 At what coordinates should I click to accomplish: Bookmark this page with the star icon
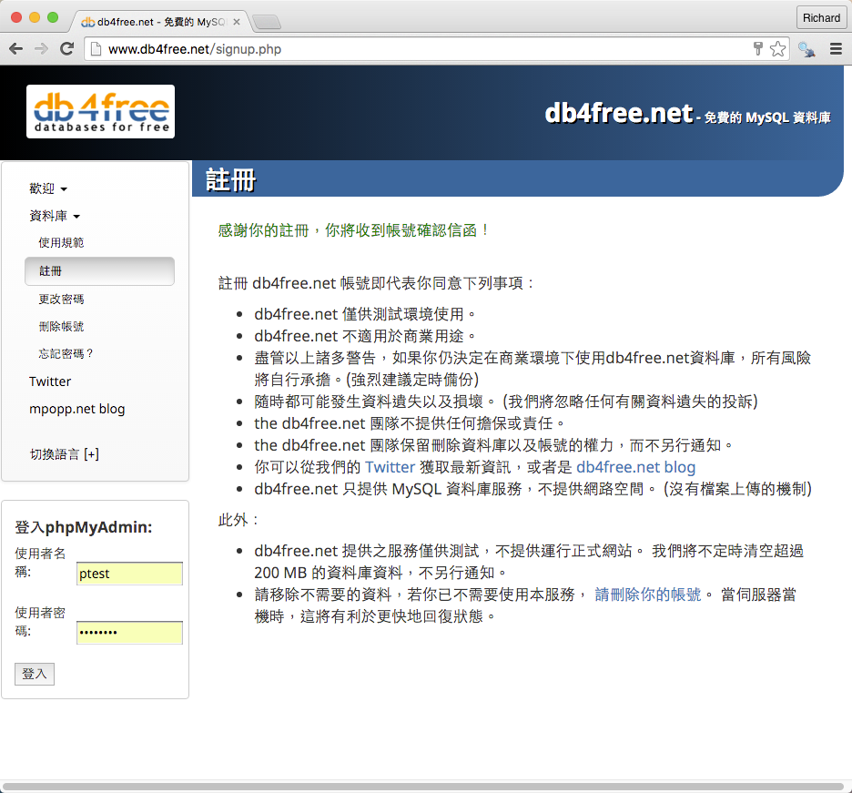[x=777, y=49]
